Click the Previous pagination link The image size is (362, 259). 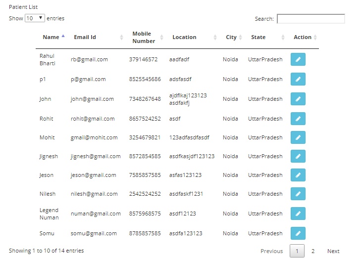click(272, 251)
